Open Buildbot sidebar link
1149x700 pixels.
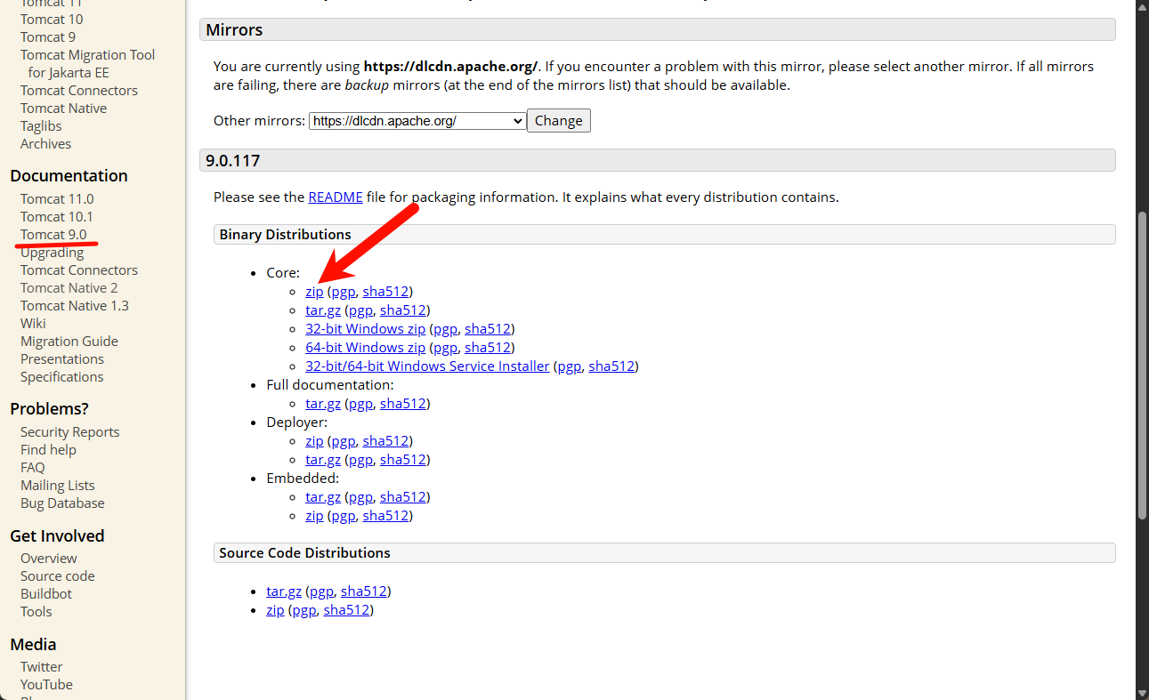tap(46, 594)
